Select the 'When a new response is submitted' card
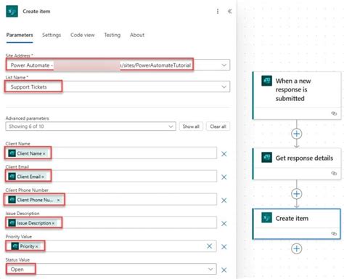Viewport: 344px width, 279px height. click(297, 95)
